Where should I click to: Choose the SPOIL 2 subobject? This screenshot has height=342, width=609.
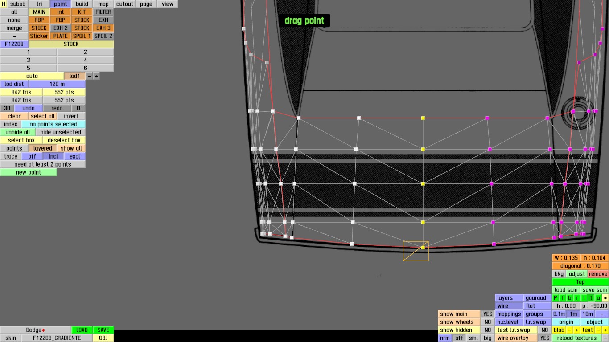click(x=103, y=36)
